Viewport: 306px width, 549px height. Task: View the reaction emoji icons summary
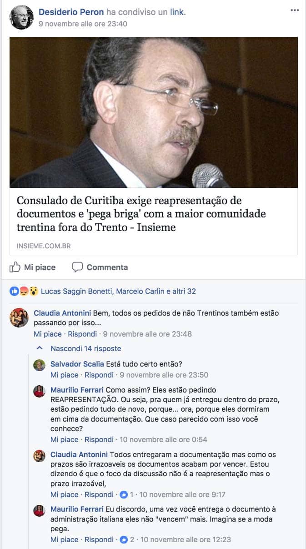tap(24, 291)
